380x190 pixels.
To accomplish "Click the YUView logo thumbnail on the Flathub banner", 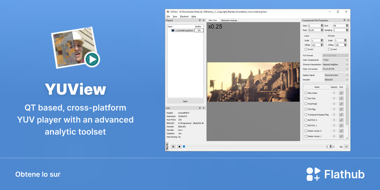I will (x=76, y=47).
